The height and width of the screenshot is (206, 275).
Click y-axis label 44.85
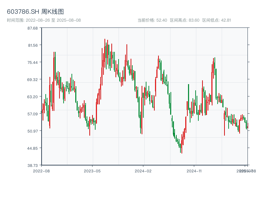[x=33, y=148]
